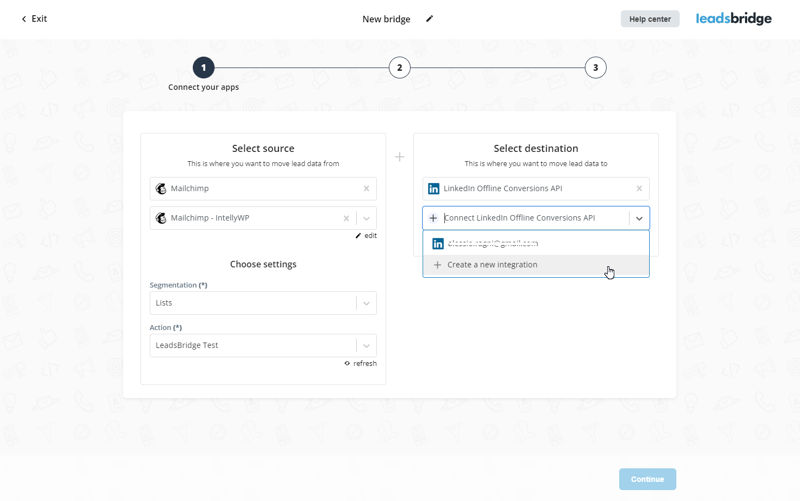Image resolution: width=800 pixels, height=501 pixels.
Task: Open the Action LeadsBridge Test dropdown
Action: (263, 345)
